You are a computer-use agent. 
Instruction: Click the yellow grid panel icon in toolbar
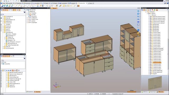[x=64, y=6]
